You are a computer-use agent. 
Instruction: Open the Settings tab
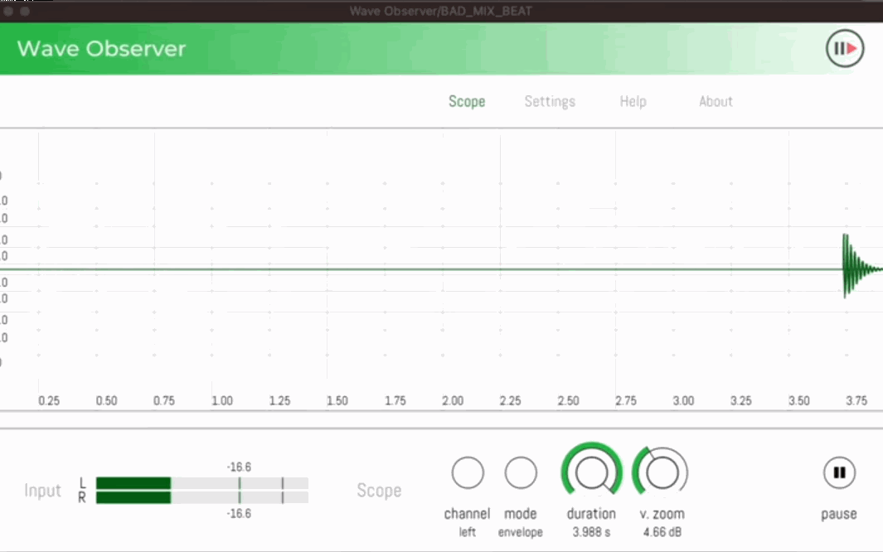(550, 101)
